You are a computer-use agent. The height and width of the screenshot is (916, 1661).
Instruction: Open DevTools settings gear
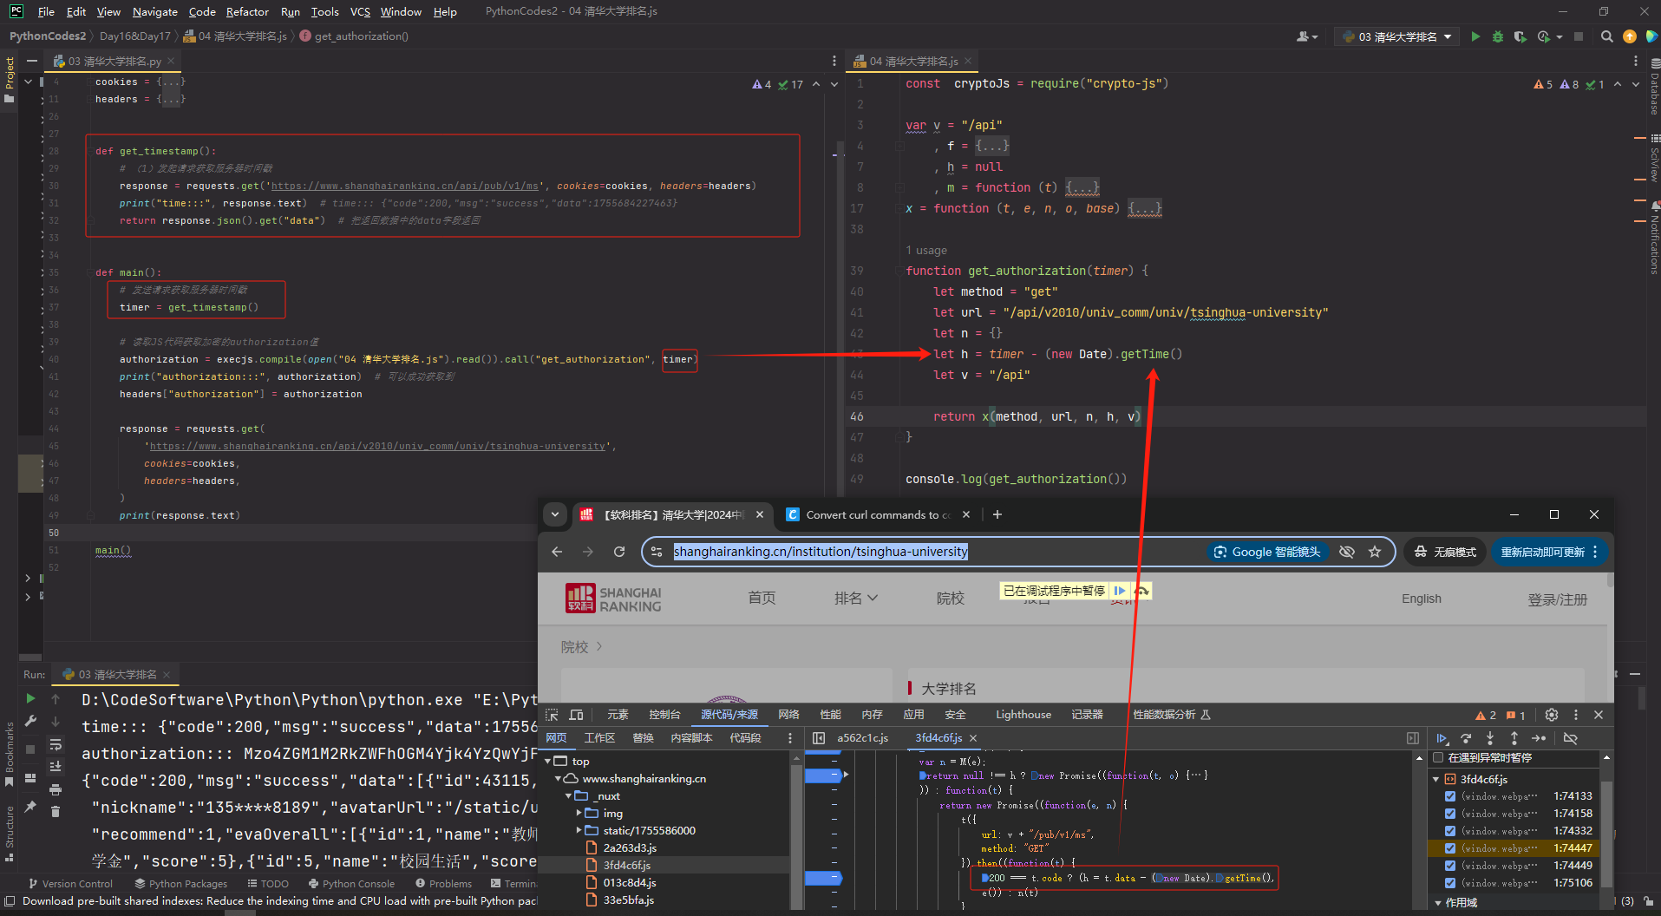(1552, 715)
